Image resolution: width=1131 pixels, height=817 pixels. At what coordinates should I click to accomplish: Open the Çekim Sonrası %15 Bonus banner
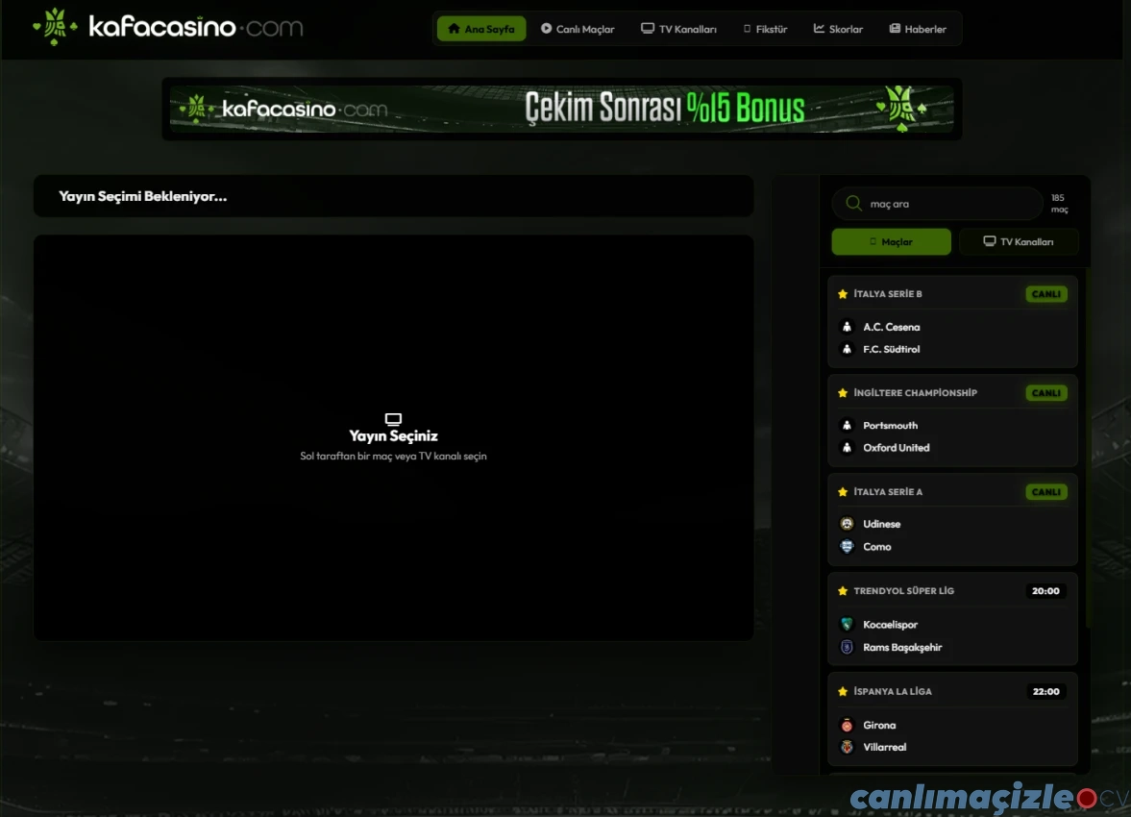coord(562,109)
